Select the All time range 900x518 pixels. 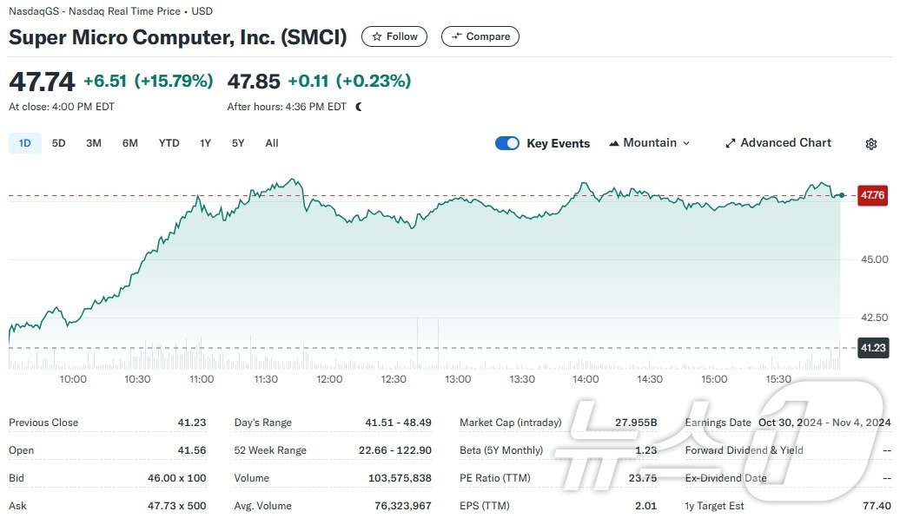272,143
